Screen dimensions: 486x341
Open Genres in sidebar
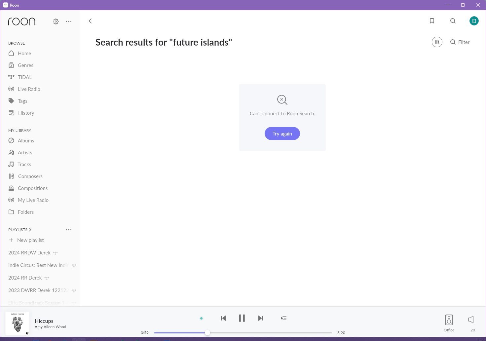coord(21,65)
